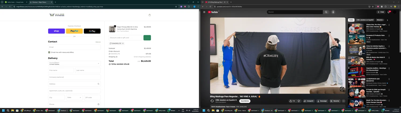Toggle Email me with news and offers

coord(49,52)
